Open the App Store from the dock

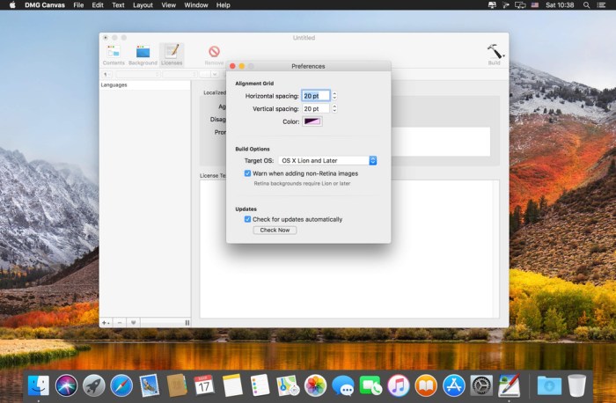coord(453,385)
